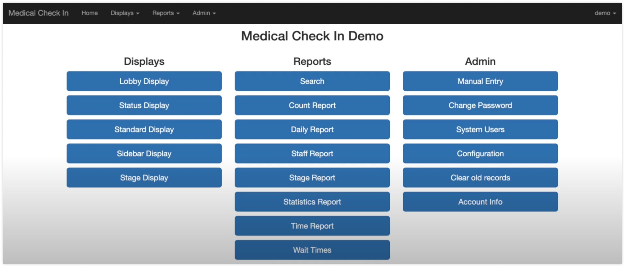This screenshot has width=625, height=267.
Task: Open the Status Display
Action: point(144,105)
